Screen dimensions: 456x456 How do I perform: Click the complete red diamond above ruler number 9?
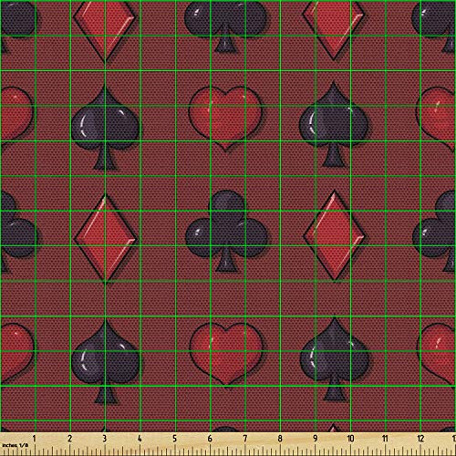coord(335,235)
